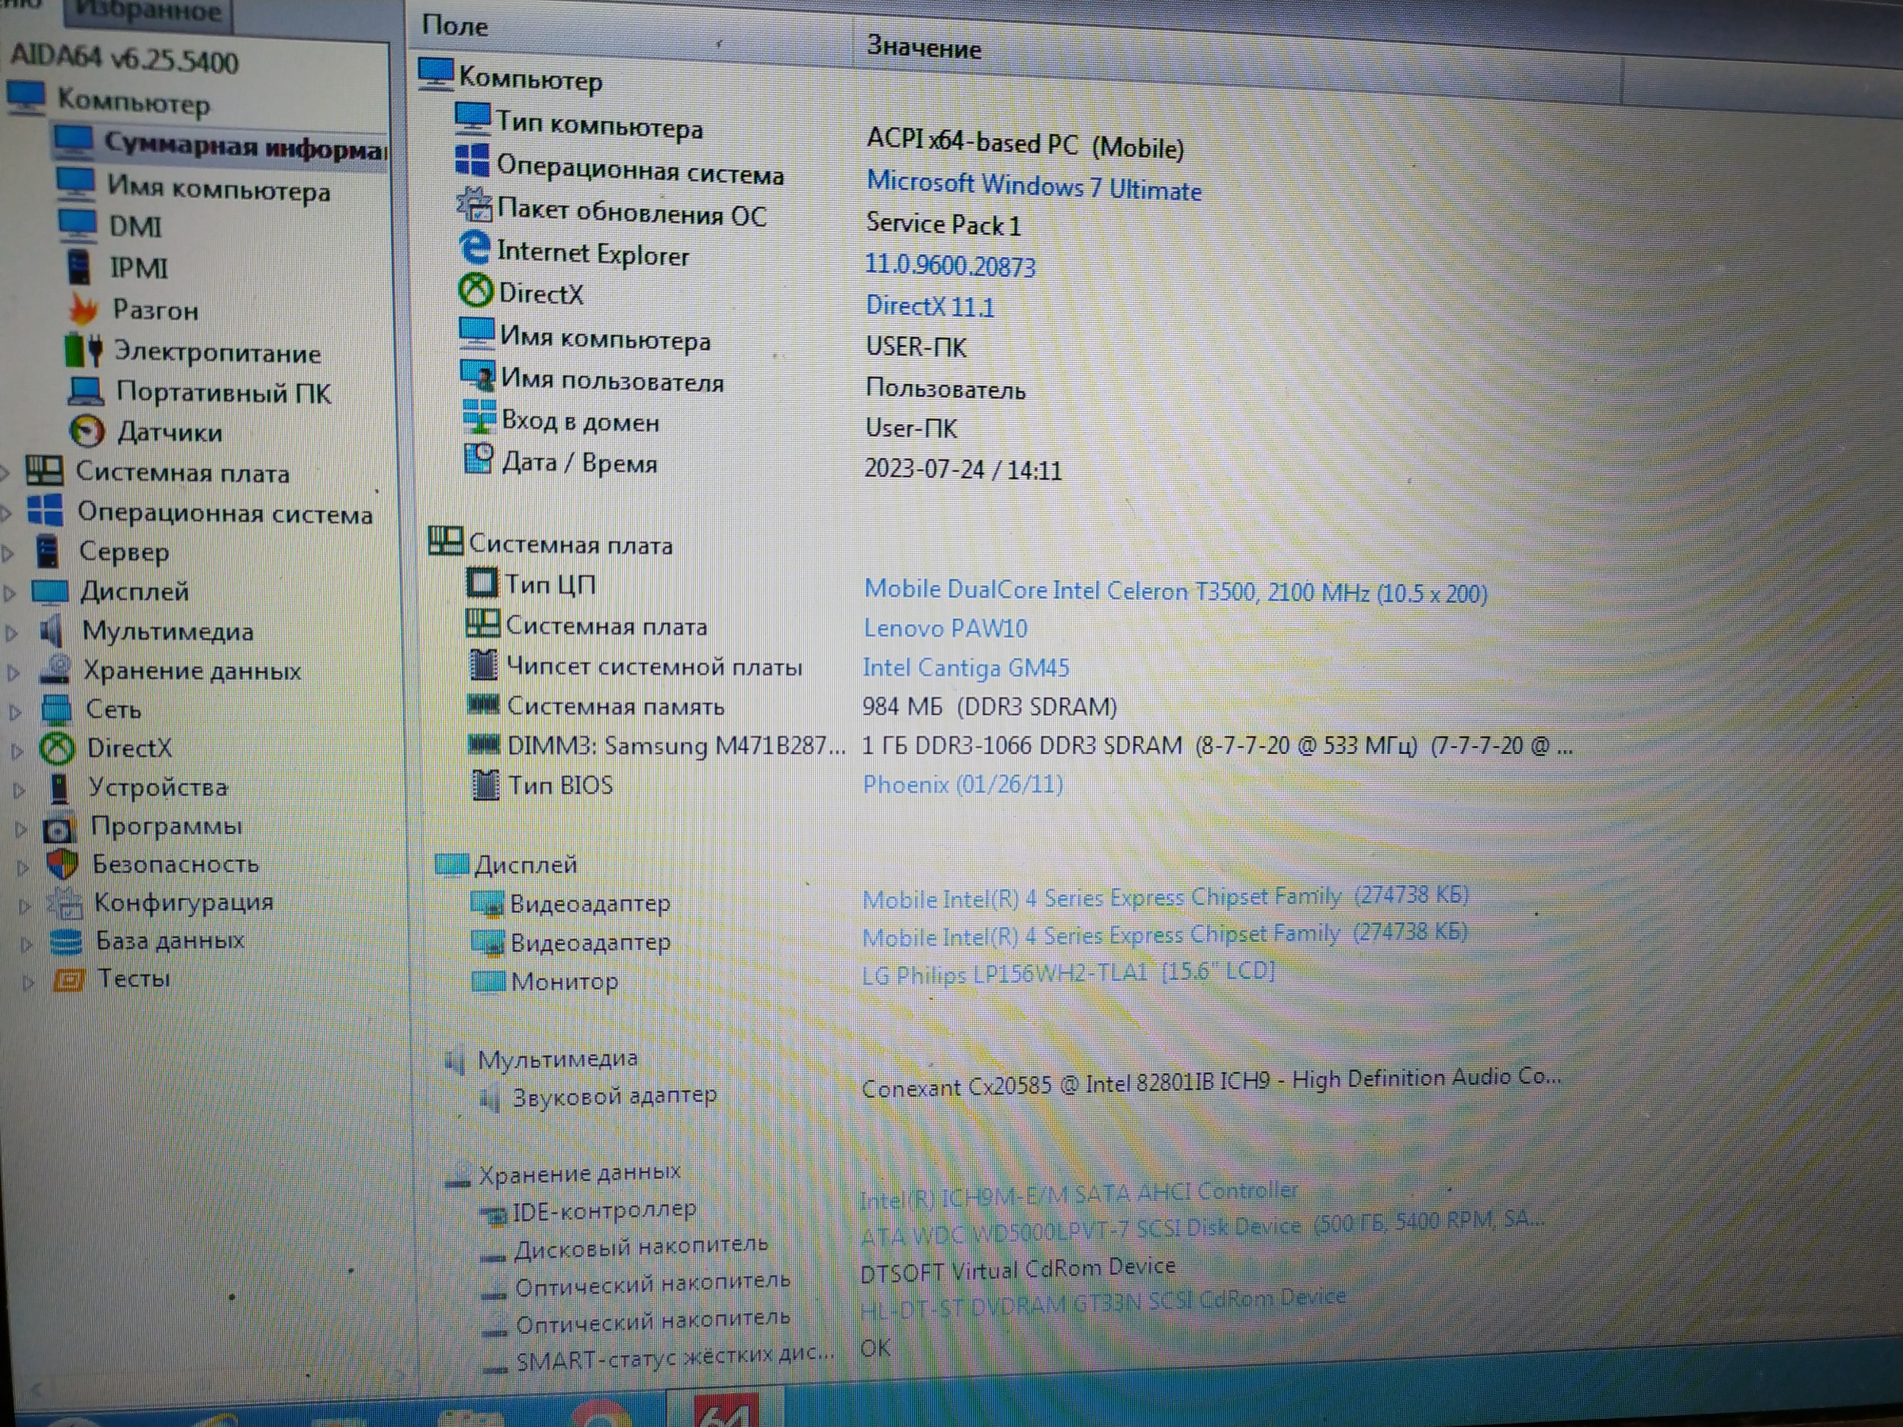
Task: Click 984 МБ (DDR3 SDRAM) memory value
Action: [990, 706]
